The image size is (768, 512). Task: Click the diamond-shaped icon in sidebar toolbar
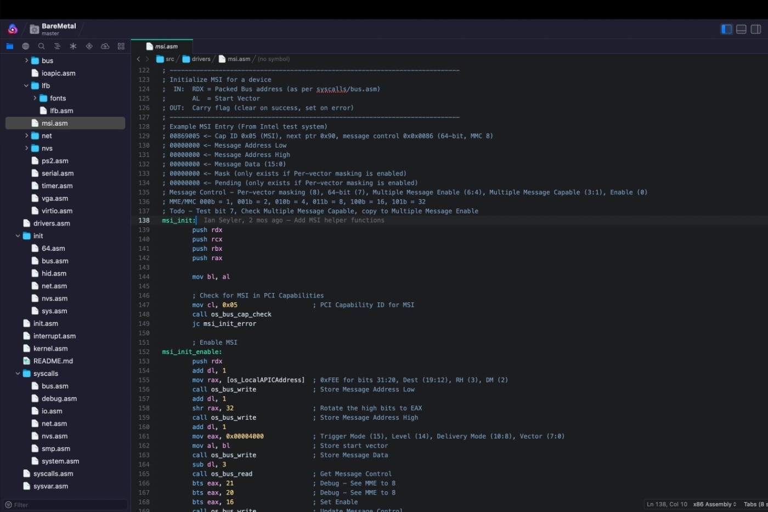click(x=89, y=46)
